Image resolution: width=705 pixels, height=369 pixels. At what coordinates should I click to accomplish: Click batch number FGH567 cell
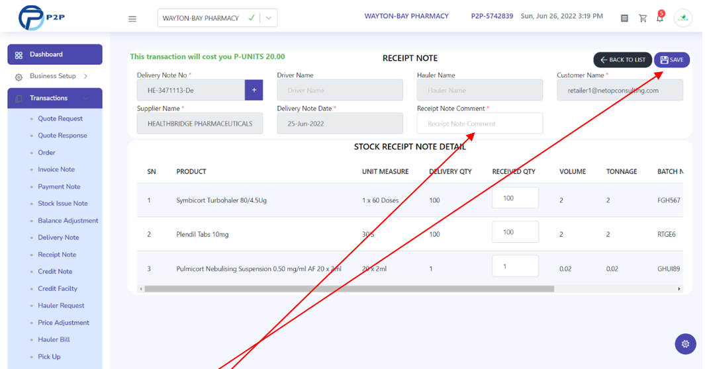pyautogui.click(x=669, y=200)
